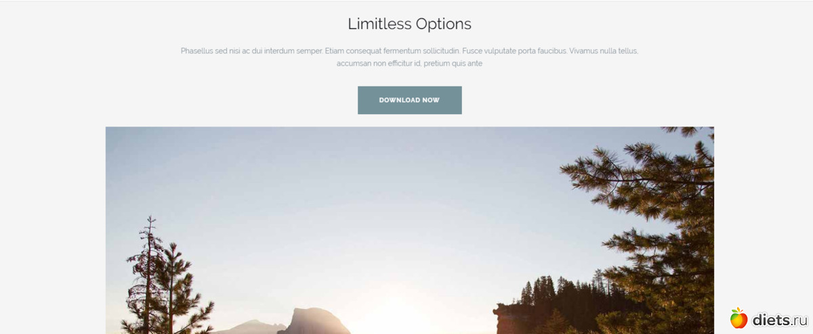Click the Etiam consequat fermentum sollicitudin sentence
The width and height of the screenshot is (813, 334).
coord(392,51)
